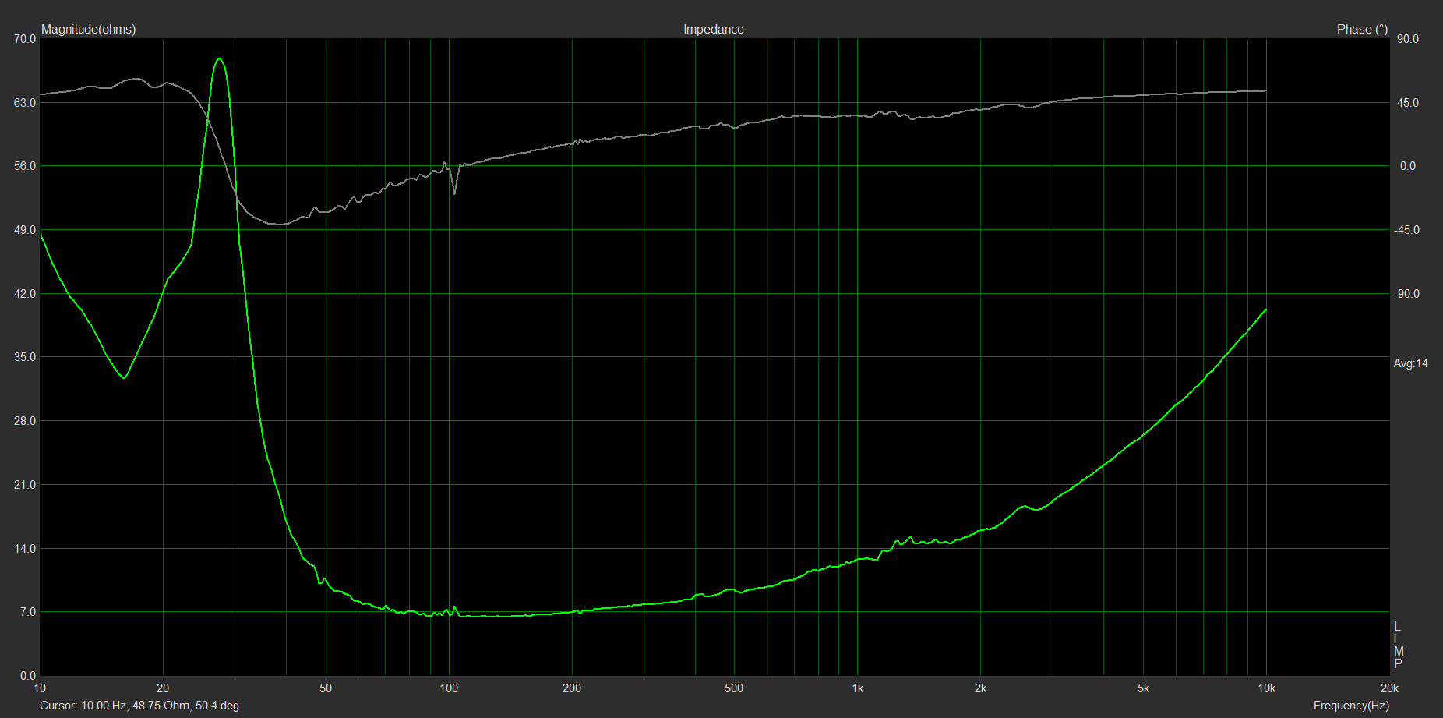This screenshot has width=1443, height=718.
Task: Select the 49.0 magnitude axis label
Action: point(26,230)
